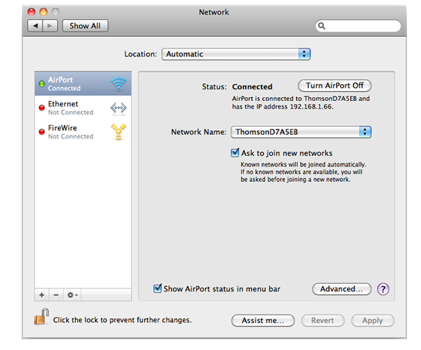This screenshot has width=421, height=350.
Task: Select the FireWire service in the list
Action: click(83, 132)
